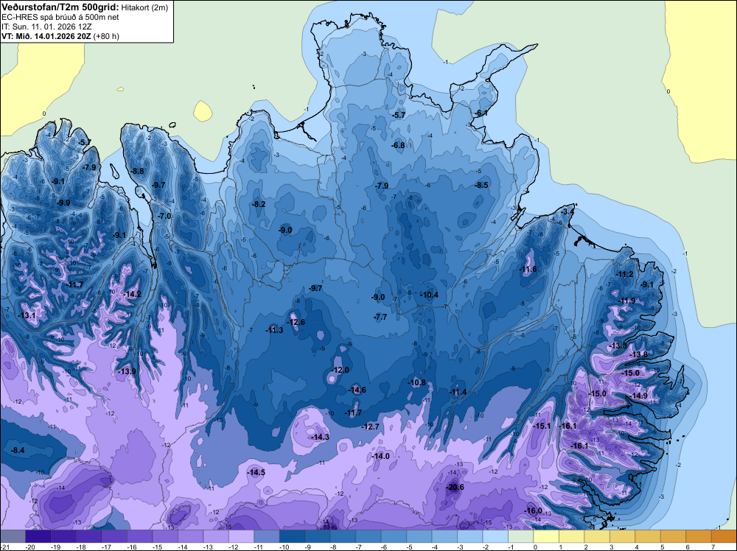Click the -10.8 temperature reading

416,383
